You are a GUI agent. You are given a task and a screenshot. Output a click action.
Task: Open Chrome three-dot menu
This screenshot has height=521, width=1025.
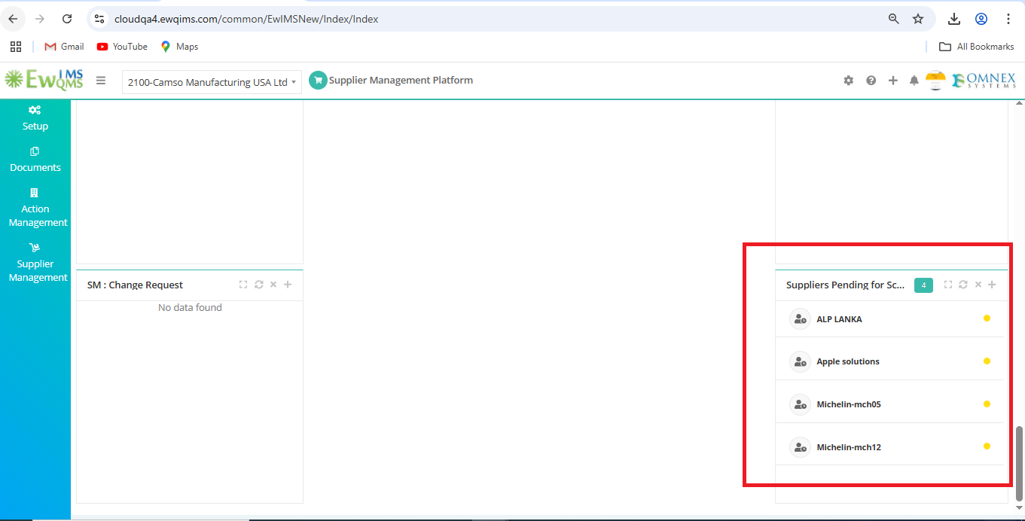1008,19
